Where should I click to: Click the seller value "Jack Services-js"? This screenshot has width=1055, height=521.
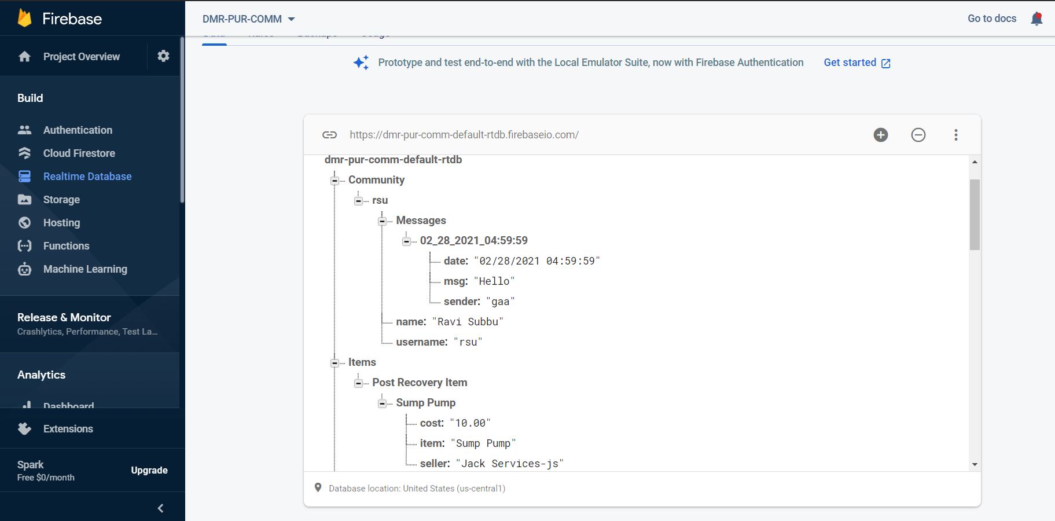[x=510, y=464]
